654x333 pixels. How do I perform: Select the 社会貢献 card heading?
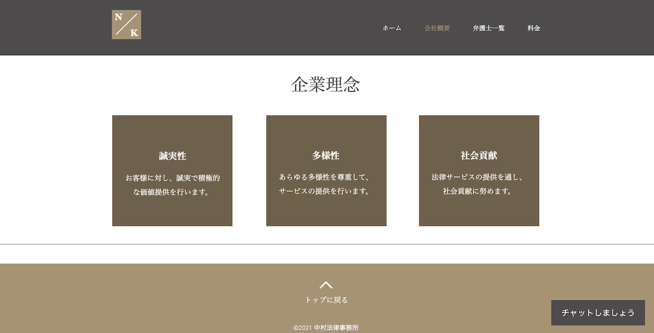pyautogui.click(x=479, y=155)
